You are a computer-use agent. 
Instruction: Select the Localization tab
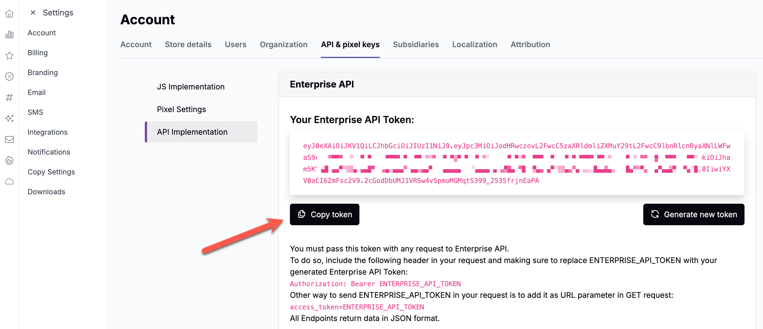474,44
